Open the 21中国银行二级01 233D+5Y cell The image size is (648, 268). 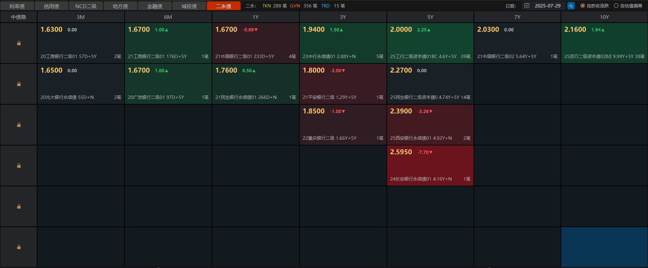pyautogui.click(x=255, y=43)
